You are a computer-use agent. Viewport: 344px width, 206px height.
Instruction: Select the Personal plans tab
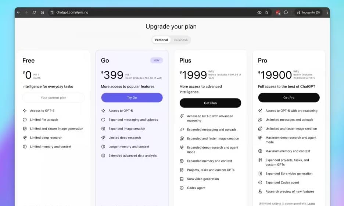point(161,40)
